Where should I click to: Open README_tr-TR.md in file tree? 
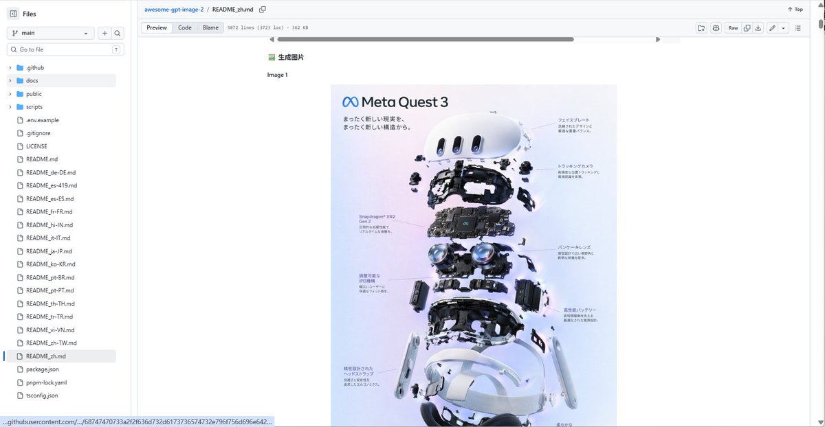[x=49, y=316]
